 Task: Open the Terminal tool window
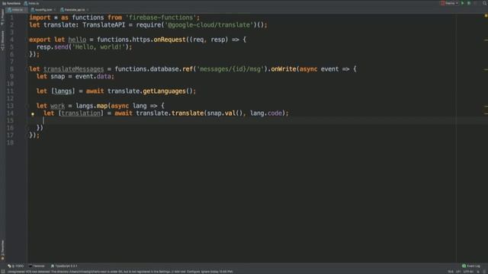point(37,266)
